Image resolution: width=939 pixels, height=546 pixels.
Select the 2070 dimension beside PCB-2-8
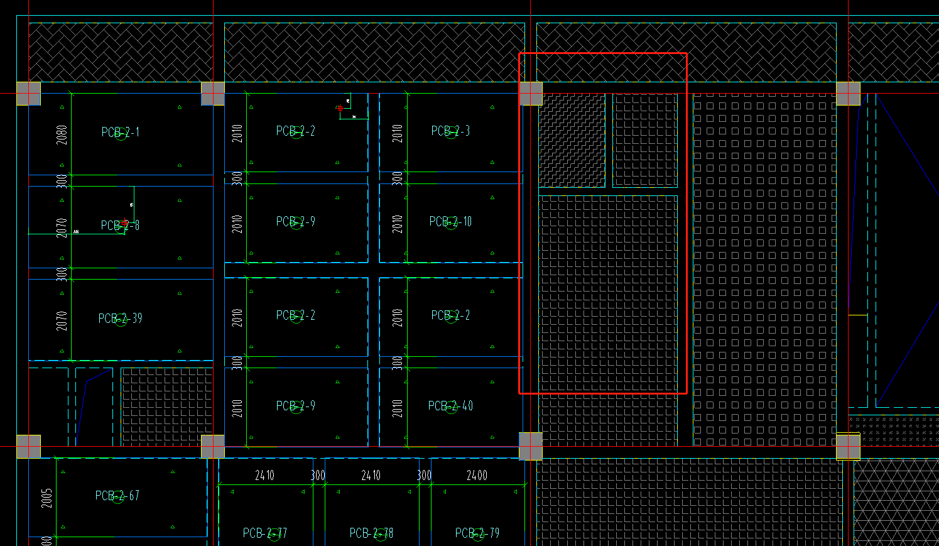pyautogui.click(x=62, y=227)
